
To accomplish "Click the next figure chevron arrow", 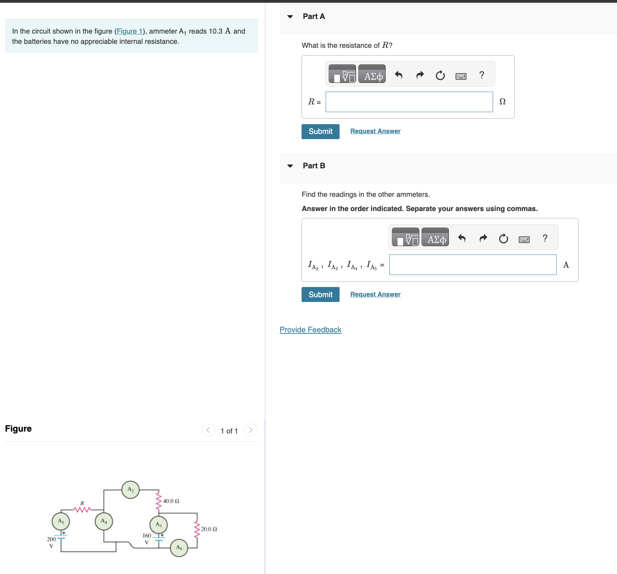I will [250, 430].
